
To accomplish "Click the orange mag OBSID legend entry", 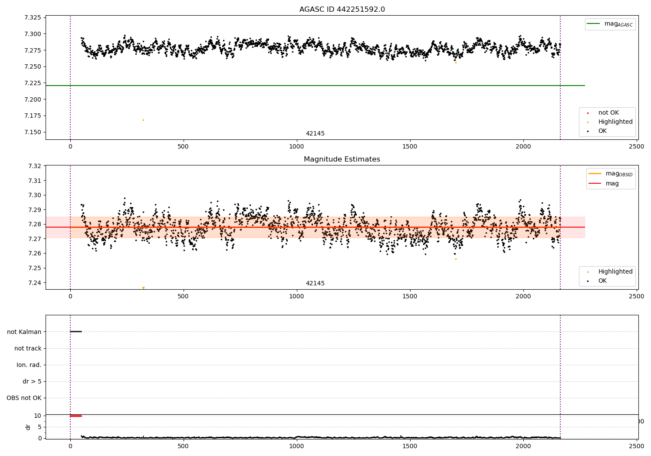I will point(611,174).
